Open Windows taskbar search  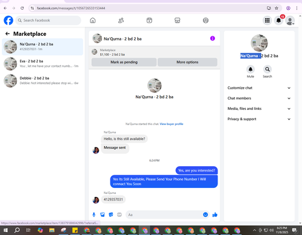[x=17, y=230]
